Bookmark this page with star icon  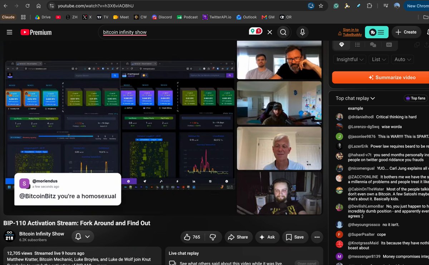321,6
